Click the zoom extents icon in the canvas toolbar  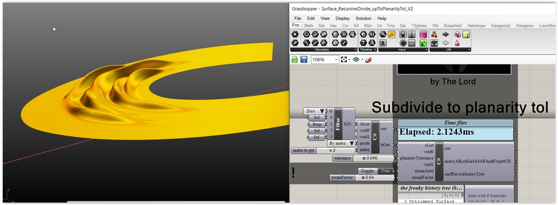[344, 60]
